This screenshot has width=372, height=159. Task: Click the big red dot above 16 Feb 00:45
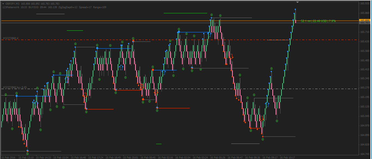coord(153,70)
